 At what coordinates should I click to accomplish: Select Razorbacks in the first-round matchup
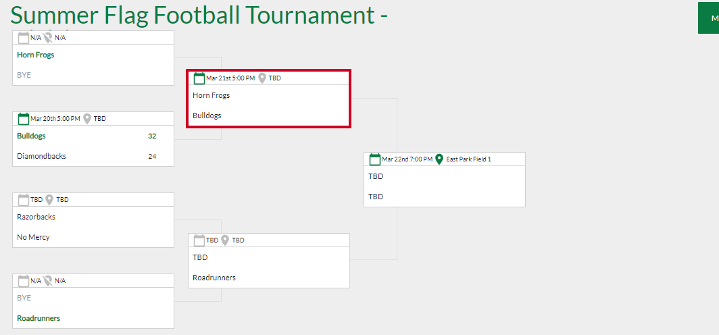point(36,217)
